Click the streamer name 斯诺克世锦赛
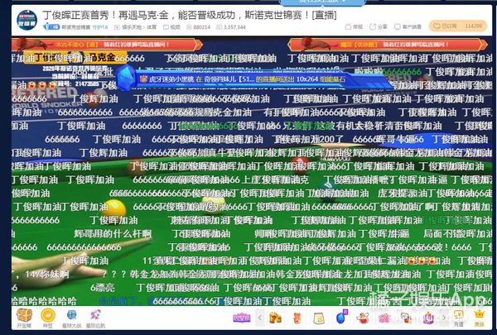 pos(75,27)
